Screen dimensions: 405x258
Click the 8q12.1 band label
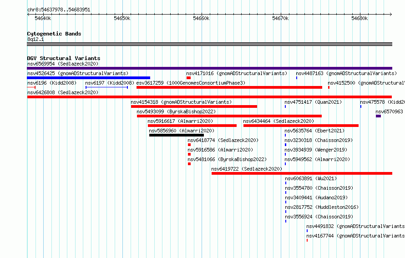coord(35,39)
